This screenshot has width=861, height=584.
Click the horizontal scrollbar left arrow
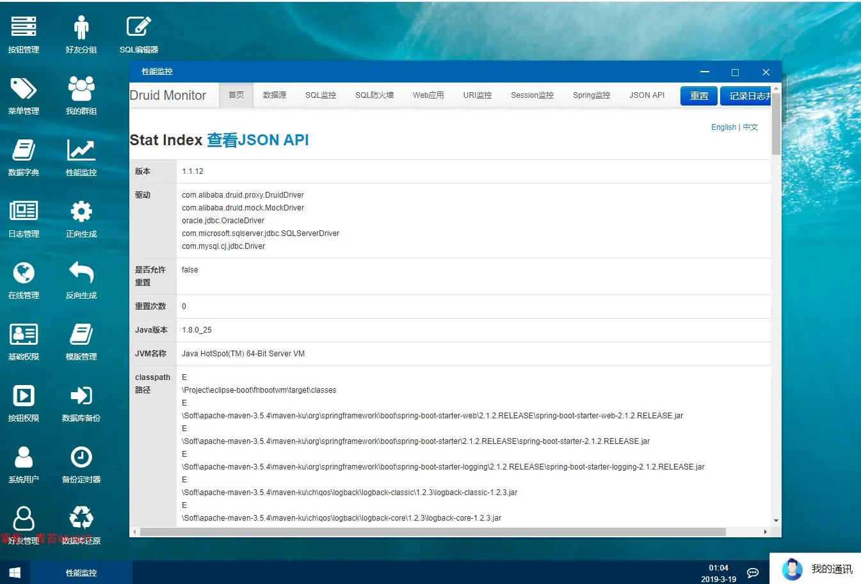134,532
